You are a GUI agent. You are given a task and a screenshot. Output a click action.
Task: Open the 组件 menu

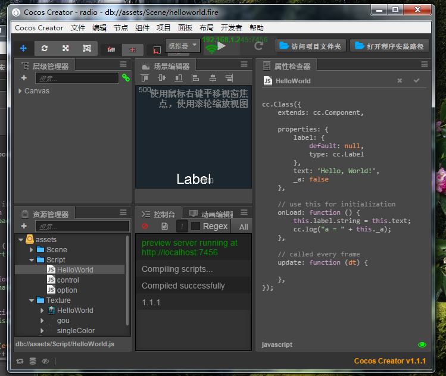(x=142, y=28)
